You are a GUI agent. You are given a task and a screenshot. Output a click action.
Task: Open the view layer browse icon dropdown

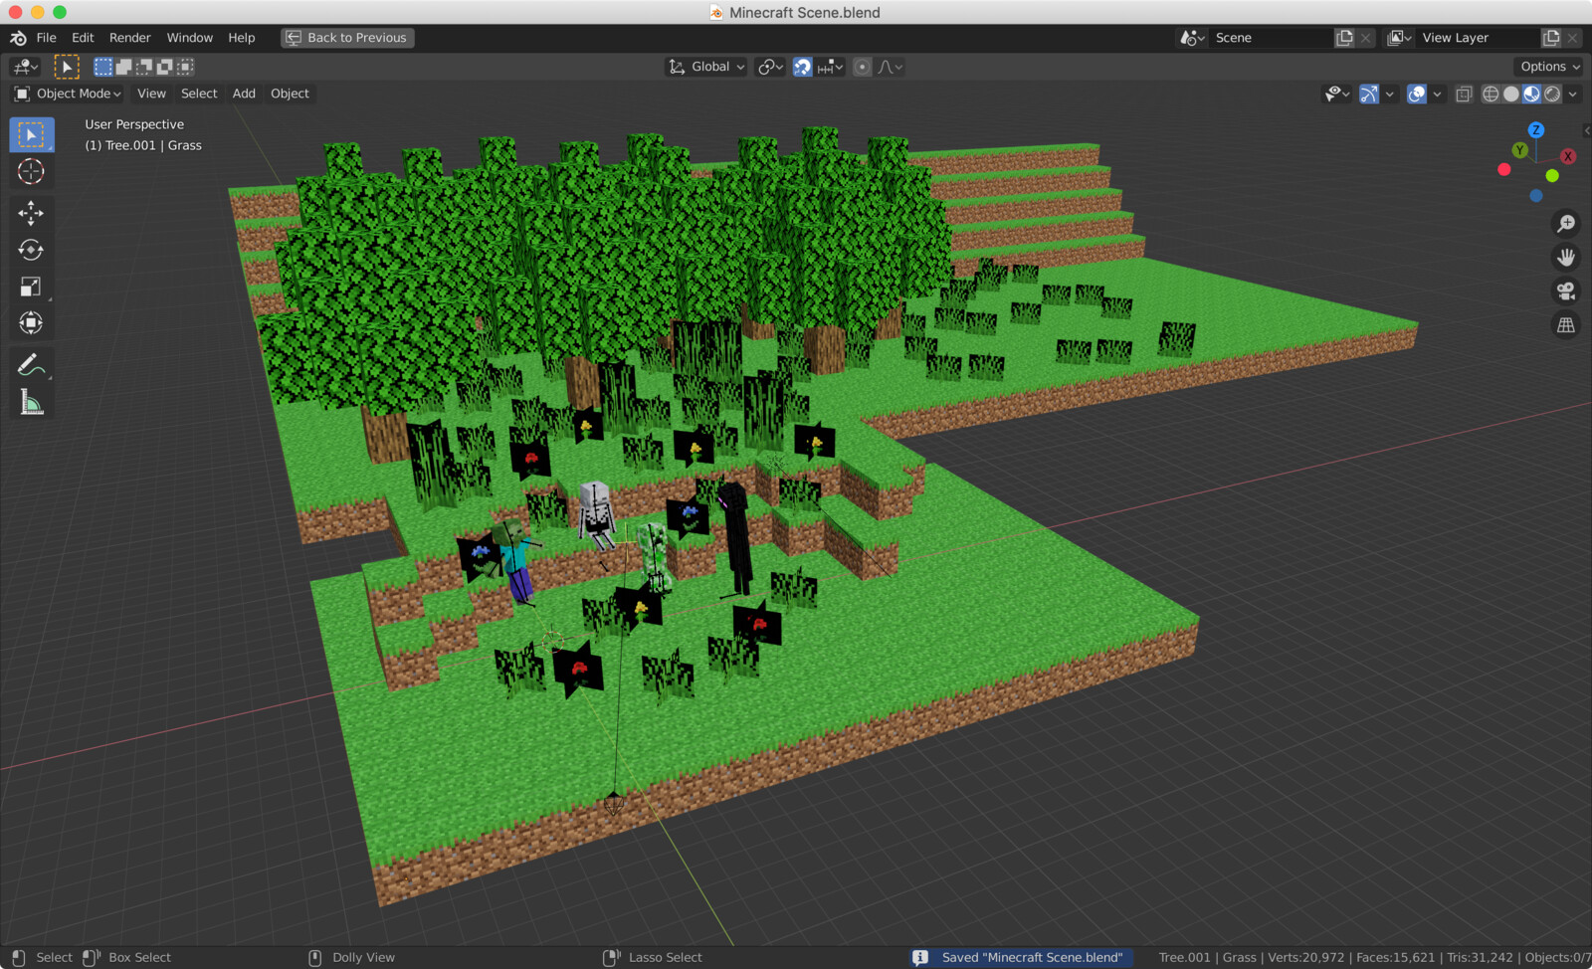[1399, 38]
